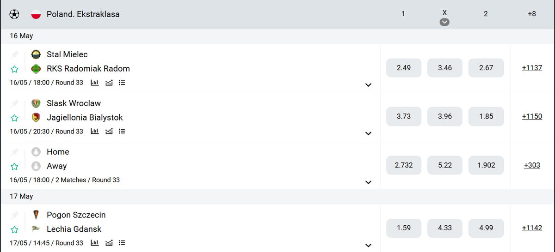
Task: Open Poland. Ekstraklasa league header
Action: (83, 14)
